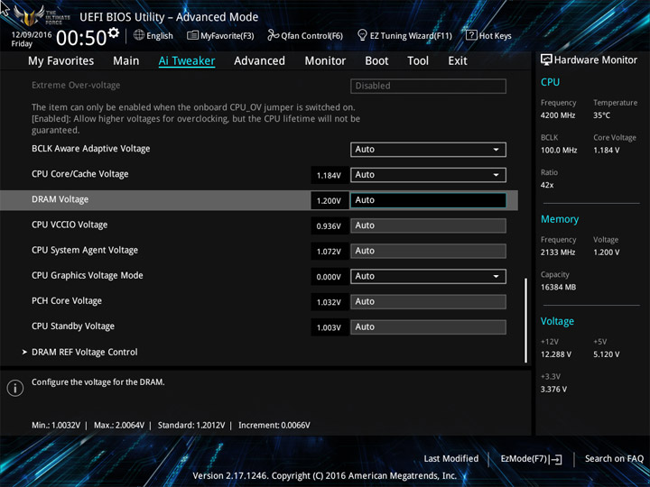
Task: Click the 1.200V DRAM voltage reading
Action: point(329,201)
